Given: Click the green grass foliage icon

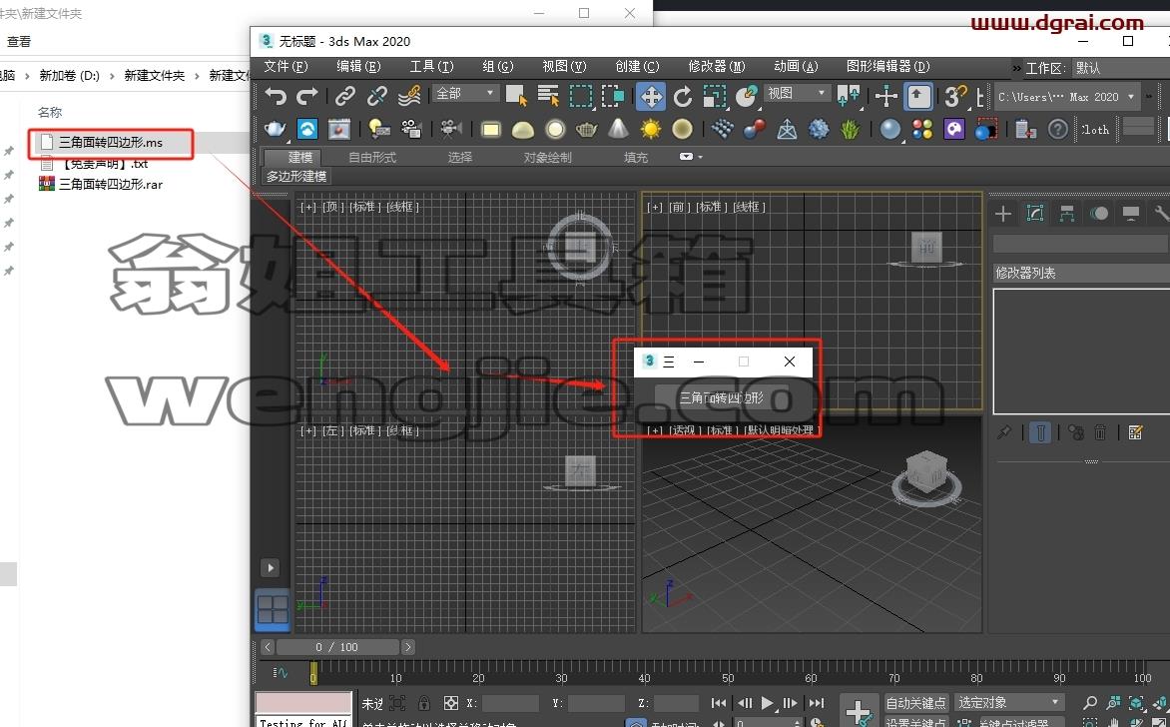Looking at the screenshot, I should tap(850, 129).
